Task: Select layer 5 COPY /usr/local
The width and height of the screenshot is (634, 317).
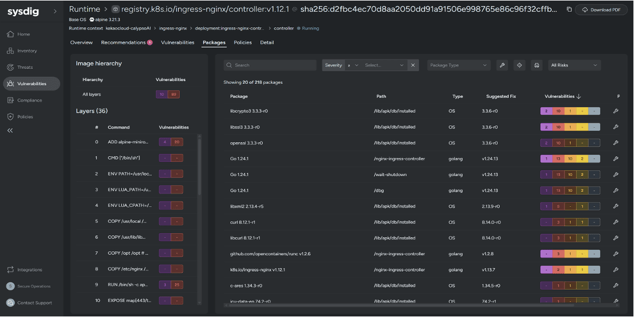Action: tap(137, 221)
